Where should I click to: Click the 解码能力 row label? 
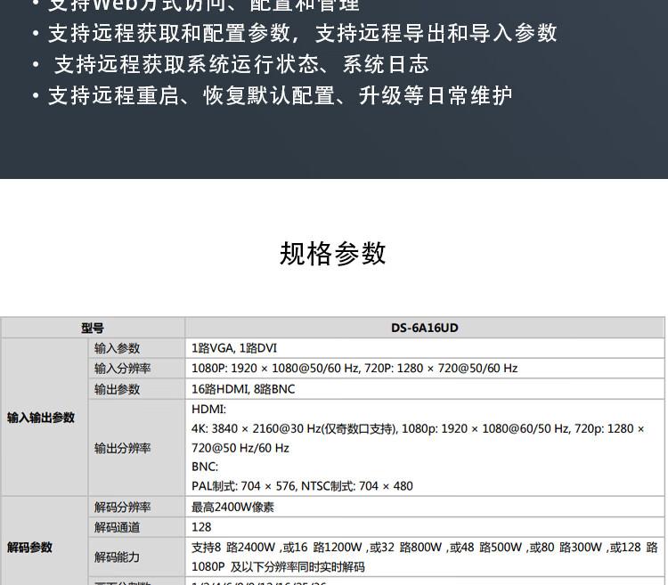point(117,557)
